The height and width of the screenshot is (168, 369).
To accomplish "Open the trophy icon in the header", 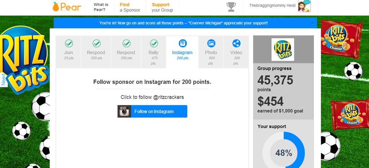I will [231, 7].
